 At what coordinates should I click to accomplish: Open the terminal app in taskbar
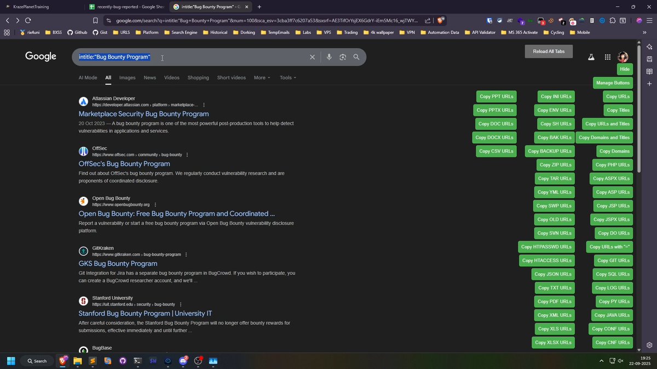tap(138, 361)
